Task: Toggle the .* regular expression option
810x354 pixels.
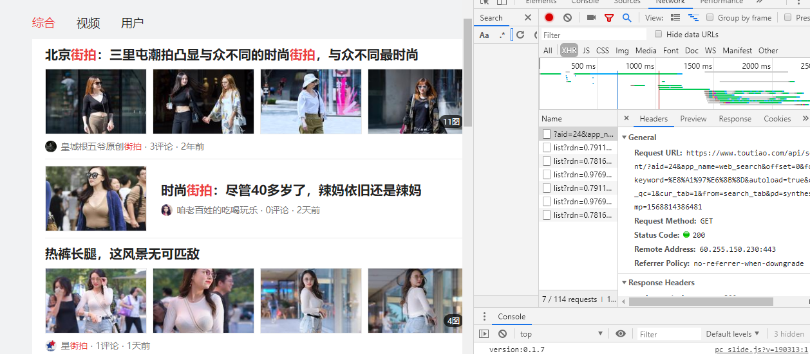Action: tap(502, 35)
